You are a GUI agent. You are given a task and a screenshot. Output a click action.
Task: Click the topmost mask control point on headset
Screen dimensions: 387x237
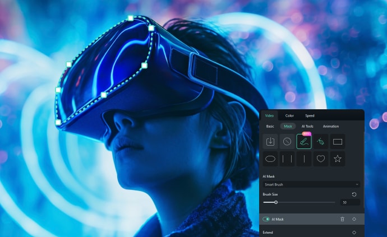pyautogui.click(x=131, y=18)
